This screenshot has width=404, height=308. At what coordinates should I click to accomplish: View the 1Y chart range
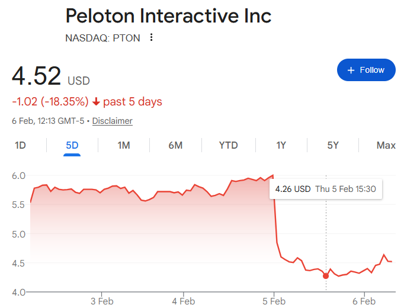pyautogui.click(x=281, y=145)
